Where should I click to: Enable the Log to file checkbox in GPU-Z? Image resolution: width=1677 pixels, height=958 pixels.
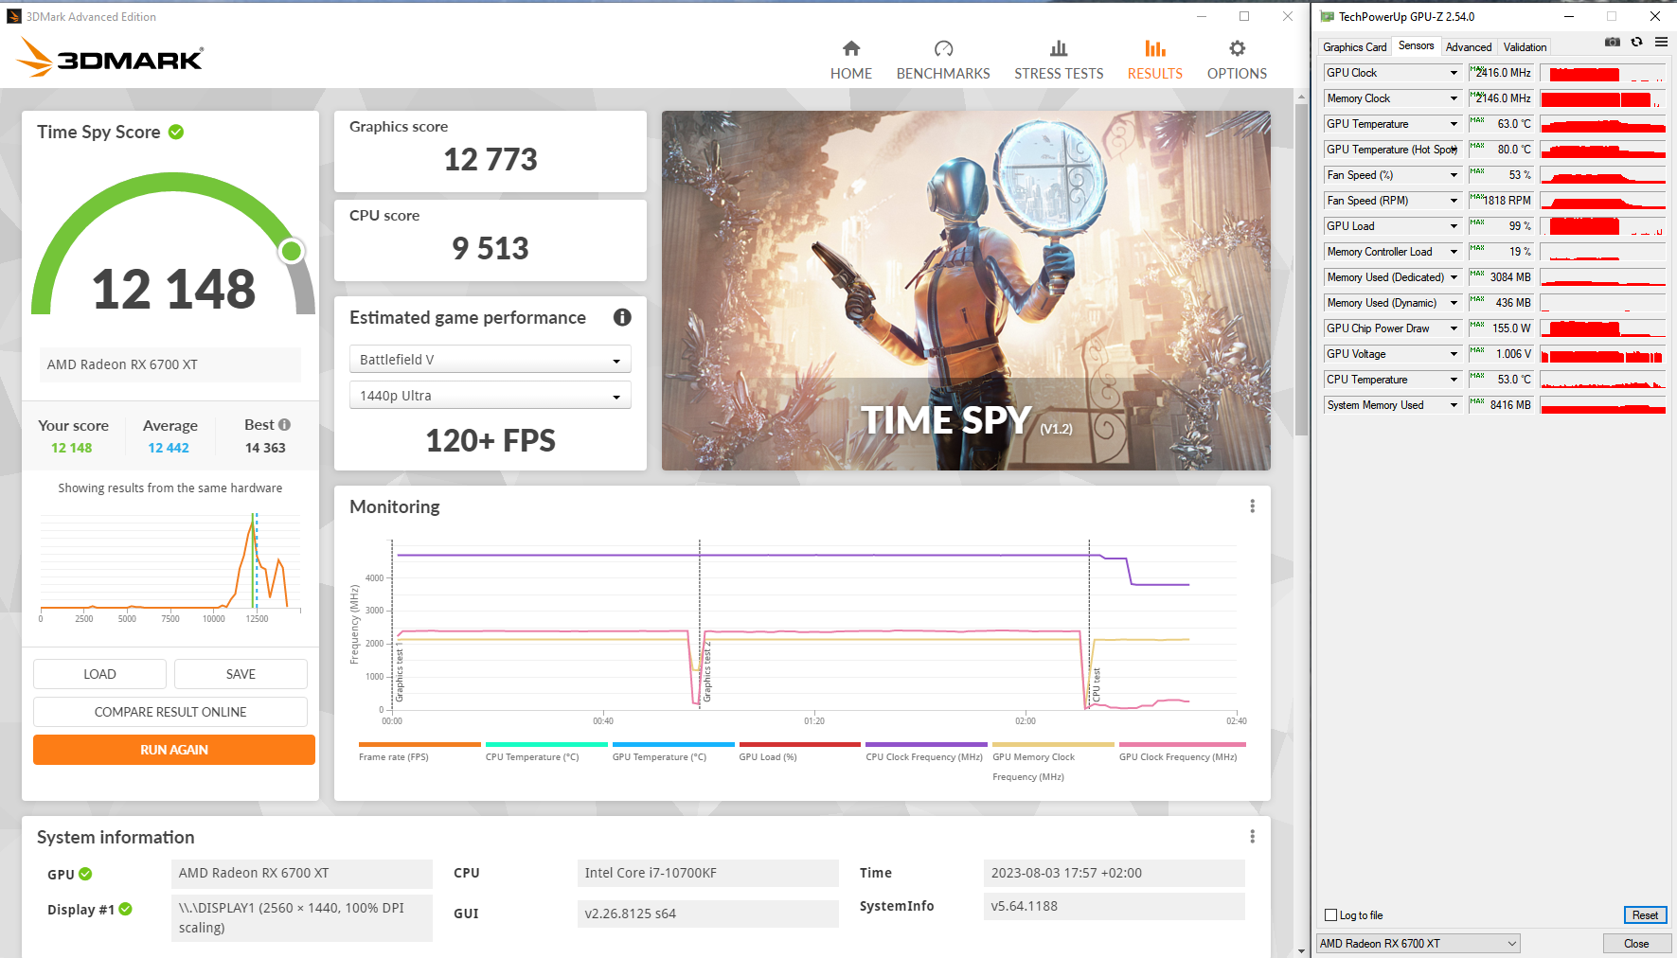pyautogui.click(x=1330, y=915)
